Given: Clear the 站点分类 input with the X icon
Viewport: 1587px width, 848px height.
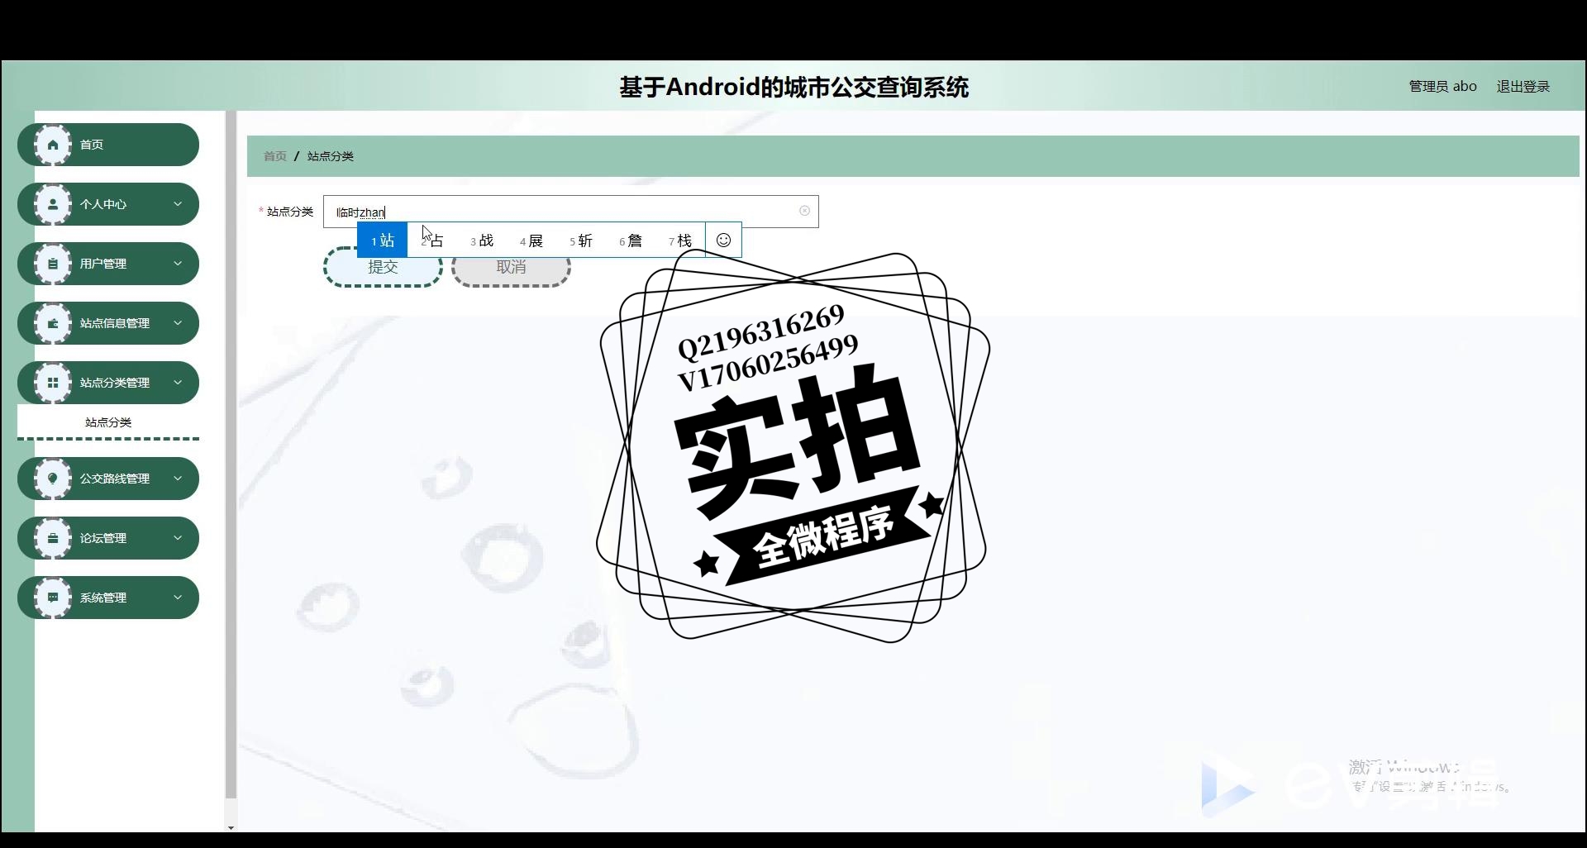Looking at the screenshot, I should click(804, 211).
